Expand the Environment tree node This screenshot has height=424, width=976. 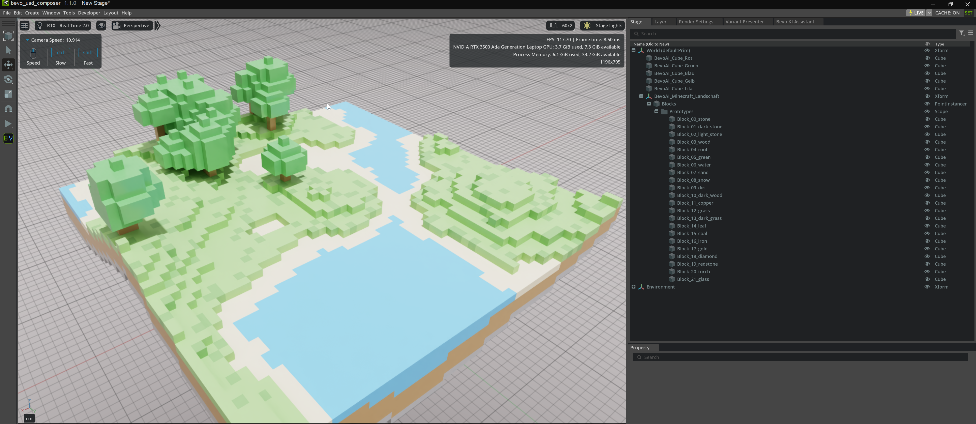tap(633, 286)
